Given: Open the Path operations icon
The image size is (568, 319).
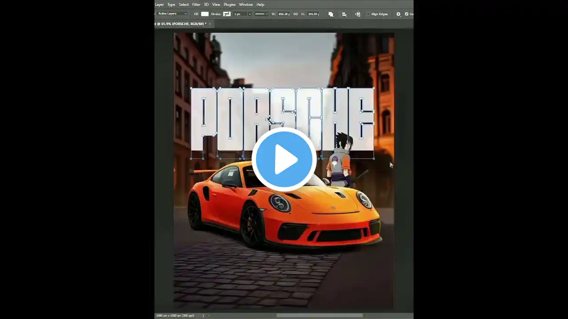Looking at the screenshot, I should (x=331, y=14).
